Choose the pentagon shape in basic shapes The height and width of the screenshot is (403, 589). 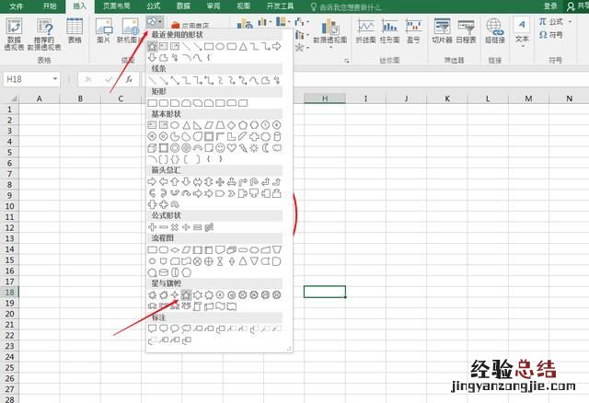[x=243, y=125]
